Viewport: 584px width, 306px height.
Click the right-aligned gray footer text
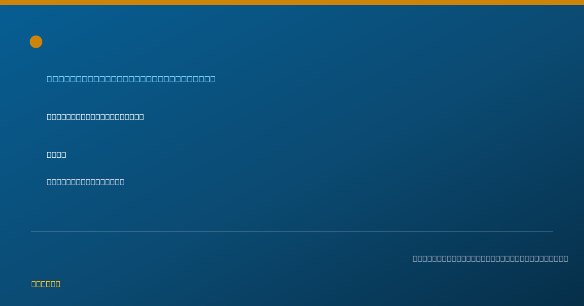pyautogui.click(x=491, y=258)
